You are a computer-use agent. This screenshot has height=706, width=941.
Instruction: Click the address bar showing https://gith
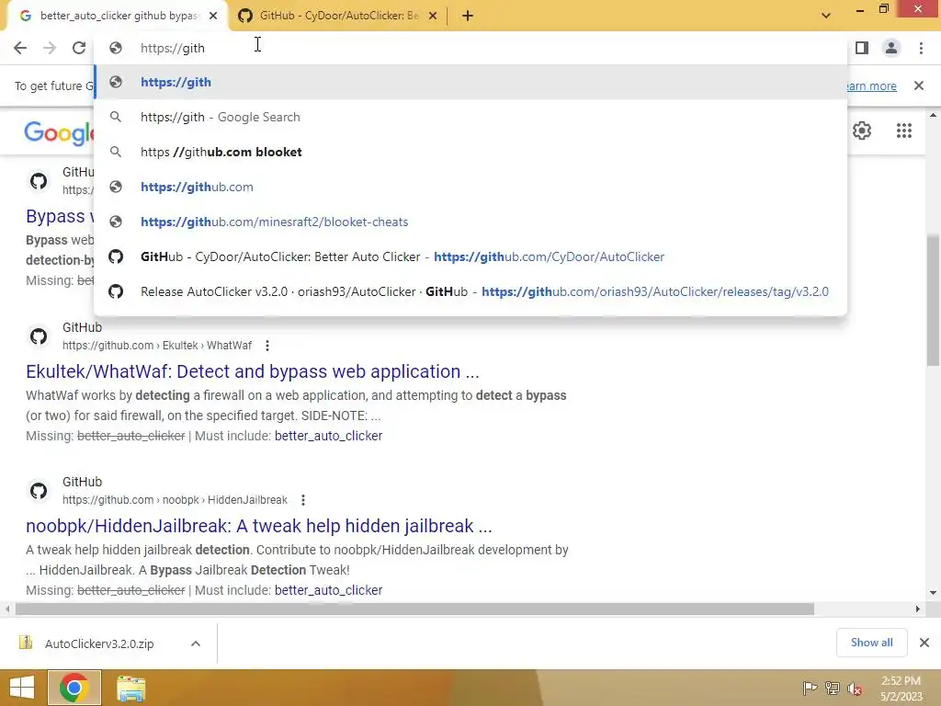pos(470,48)
